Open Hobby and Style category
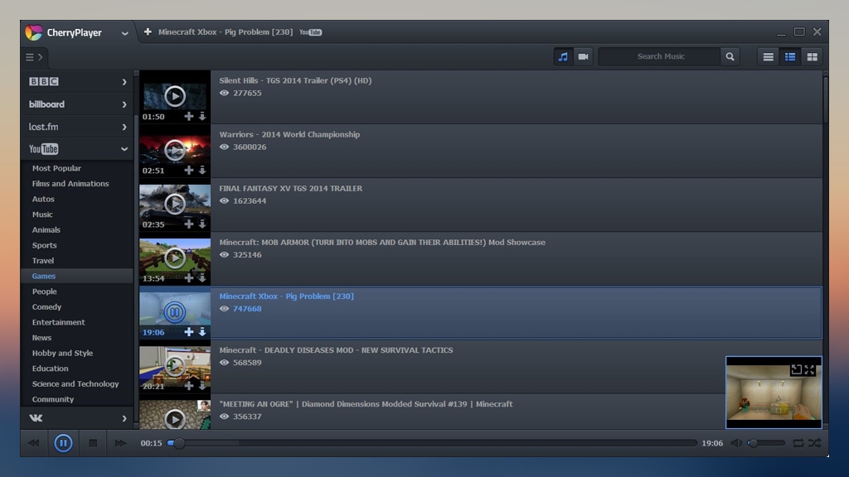849x477 pixels. [x=62, y=353]
